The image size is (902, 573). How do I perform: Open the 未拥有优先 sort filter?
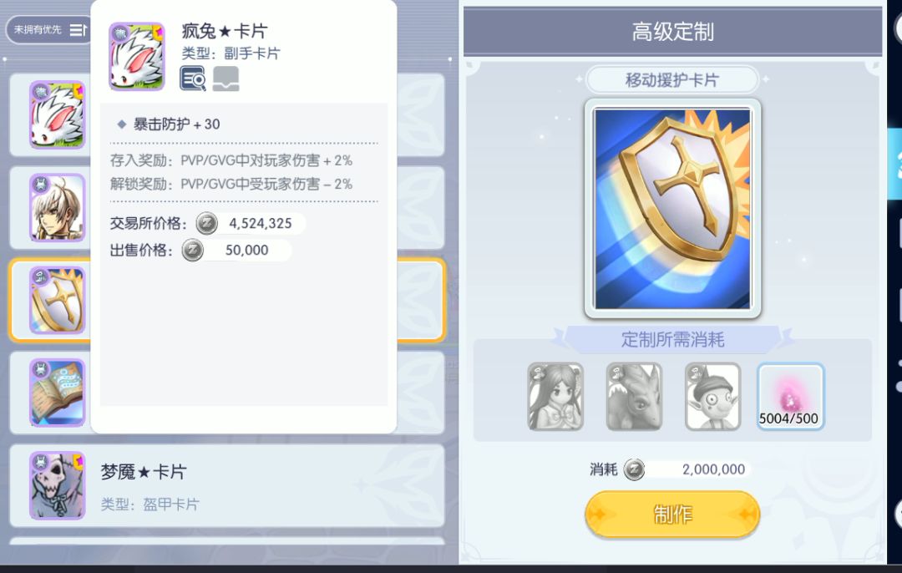[x=48, y=29]
